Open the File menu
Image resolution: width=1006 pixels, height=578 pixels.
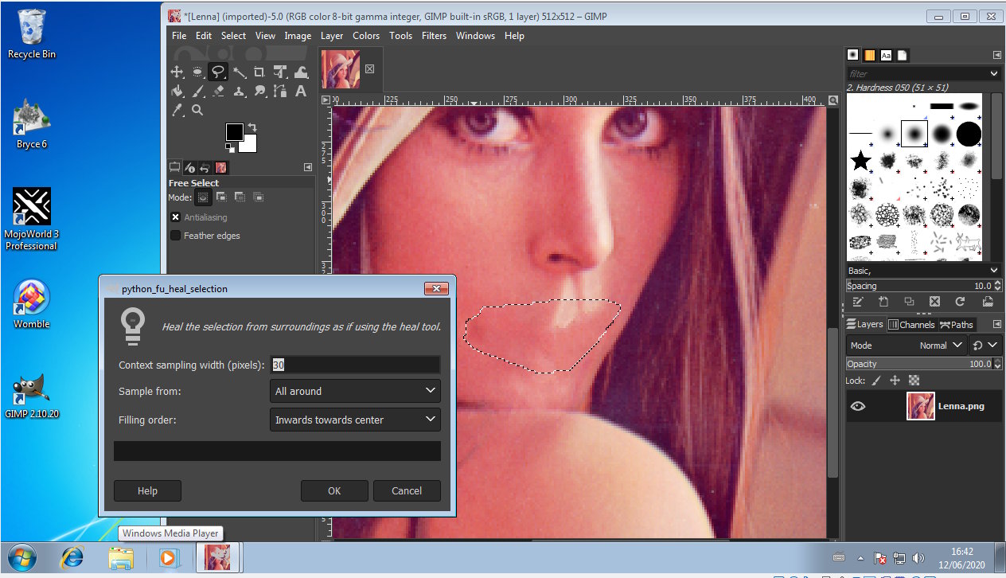179,36
